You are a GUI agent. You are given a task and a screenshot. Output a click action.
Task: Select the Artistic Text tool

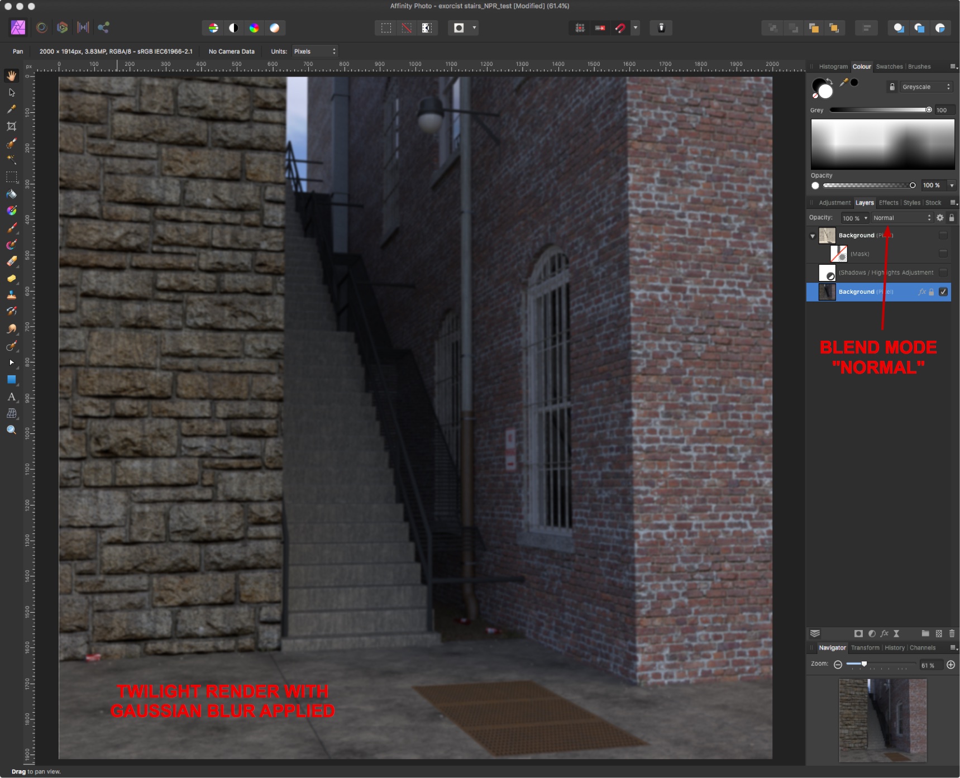[x=11, y=397]
